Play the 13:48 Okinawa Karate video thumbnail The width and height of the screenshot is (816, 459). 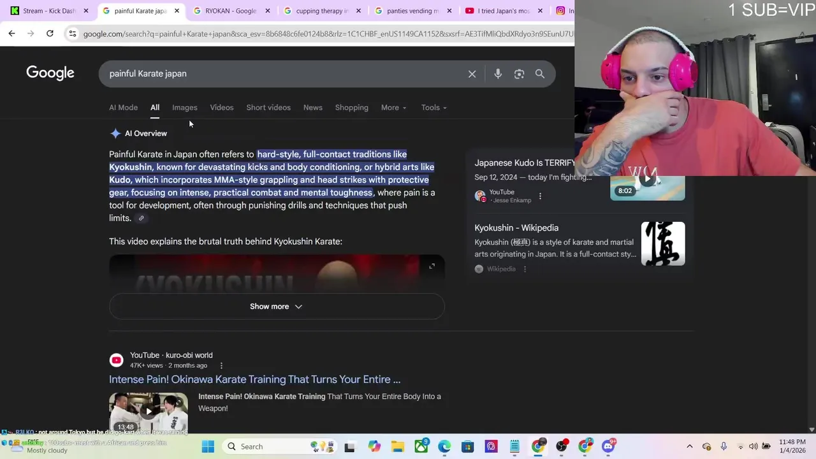click(149, 412)
